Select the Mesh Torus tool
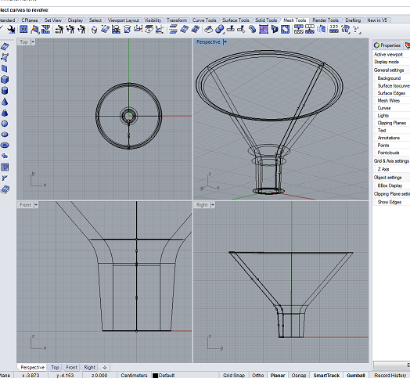The height and width of the screenshot is (378, 410). click(5, 145)
